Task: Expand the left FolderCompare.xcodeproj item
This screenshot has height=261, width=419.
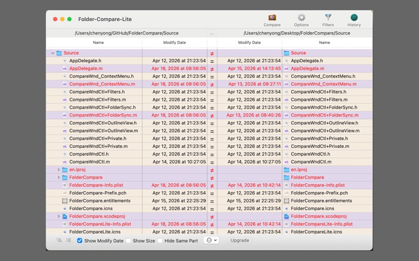Action: coord(59,216)
